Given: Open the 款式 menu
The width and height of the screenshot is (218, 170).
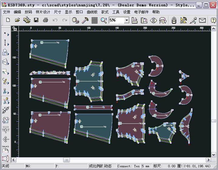Looking at the screenshot, I should [105, 12].
